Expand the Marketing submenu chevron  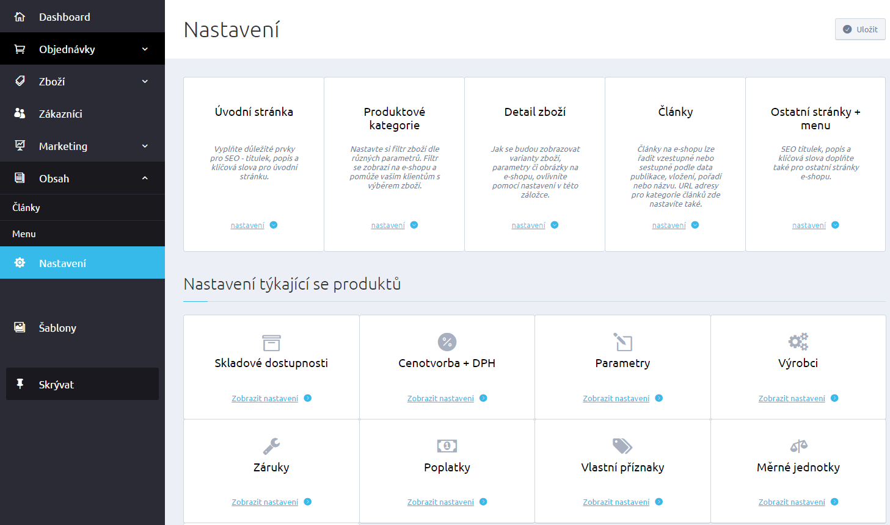145,146
